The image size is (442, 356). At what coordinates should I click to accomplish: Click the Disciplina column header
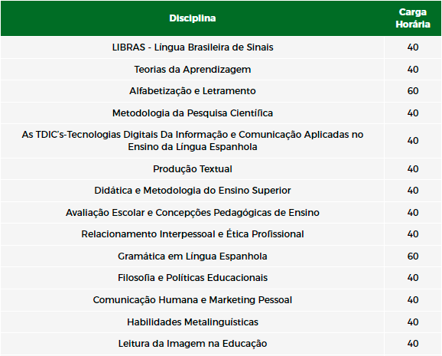[192, 18]
